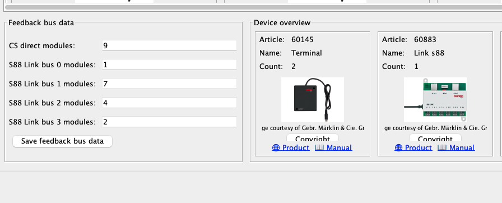Click the S88 Link bus 3 modules label

click(53, 122)
